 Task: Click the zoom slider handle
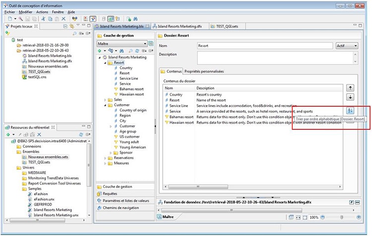click(342, 217)
